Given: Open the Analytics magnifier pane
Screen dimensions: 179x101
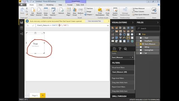Looking at the screenshot, I should click(x=125, y=49).
